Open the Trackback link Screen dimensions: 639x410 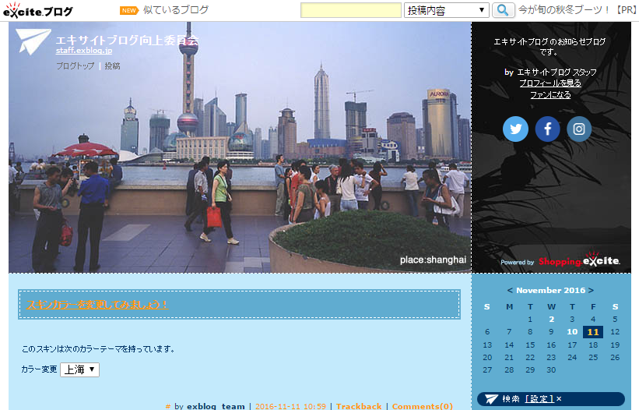tap(359, 406)
